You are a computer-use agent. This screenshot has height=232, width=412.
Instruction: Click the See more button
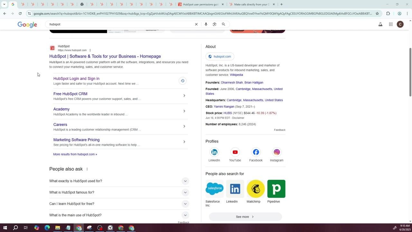point(245,217)
